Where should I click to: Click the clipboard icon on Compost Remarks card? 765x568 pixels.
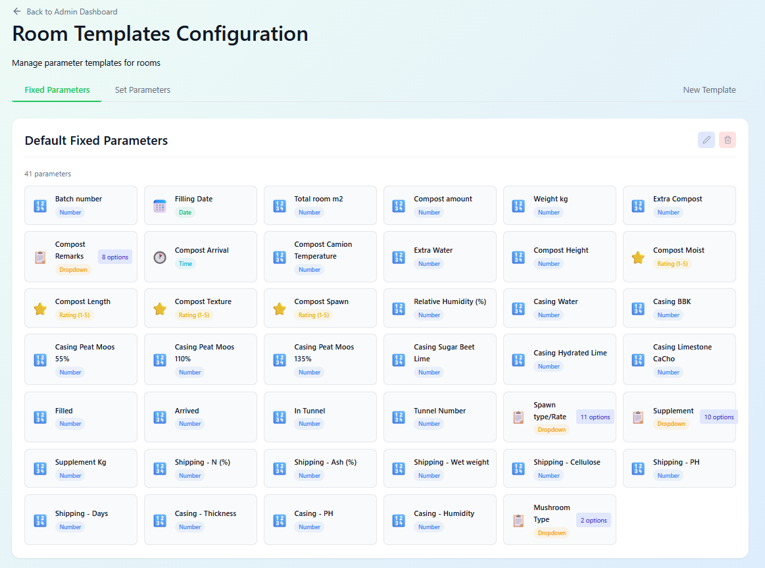40,257
